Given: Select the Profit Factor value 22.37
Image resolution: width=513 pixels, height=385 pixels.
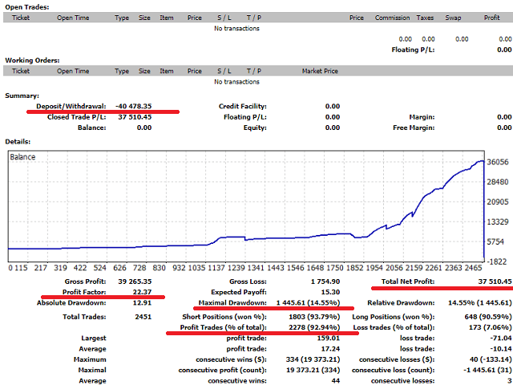Looking at the screenshot, I should tap(141, 291).
